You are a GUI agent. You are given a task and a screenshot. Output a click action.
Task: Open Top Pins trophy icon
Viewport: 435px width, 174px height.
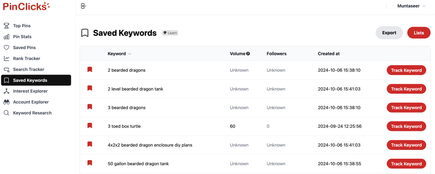coord(6,26)
